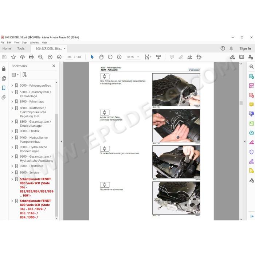Print the document with the printer icon
Image resolution: width=255 pixels, height=255 pixels.
point(31,57)
